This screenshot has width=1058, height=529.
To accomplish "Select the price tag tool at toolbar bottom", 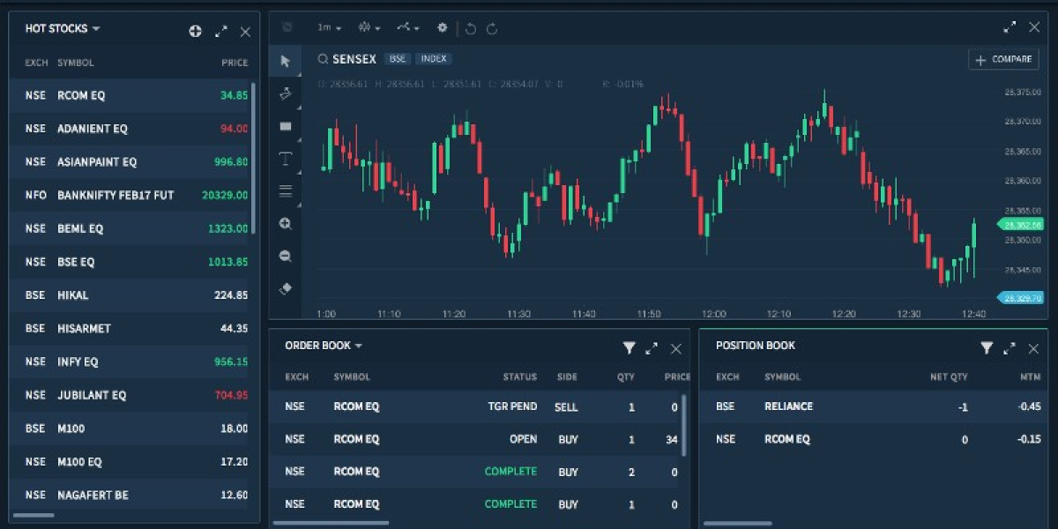I will point(286,287).
